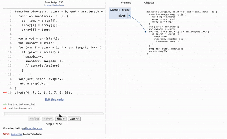The width and height of the screenshot is (227, 139).
Task: Click the Edit this code link
Action: click(x=54, y=100)
